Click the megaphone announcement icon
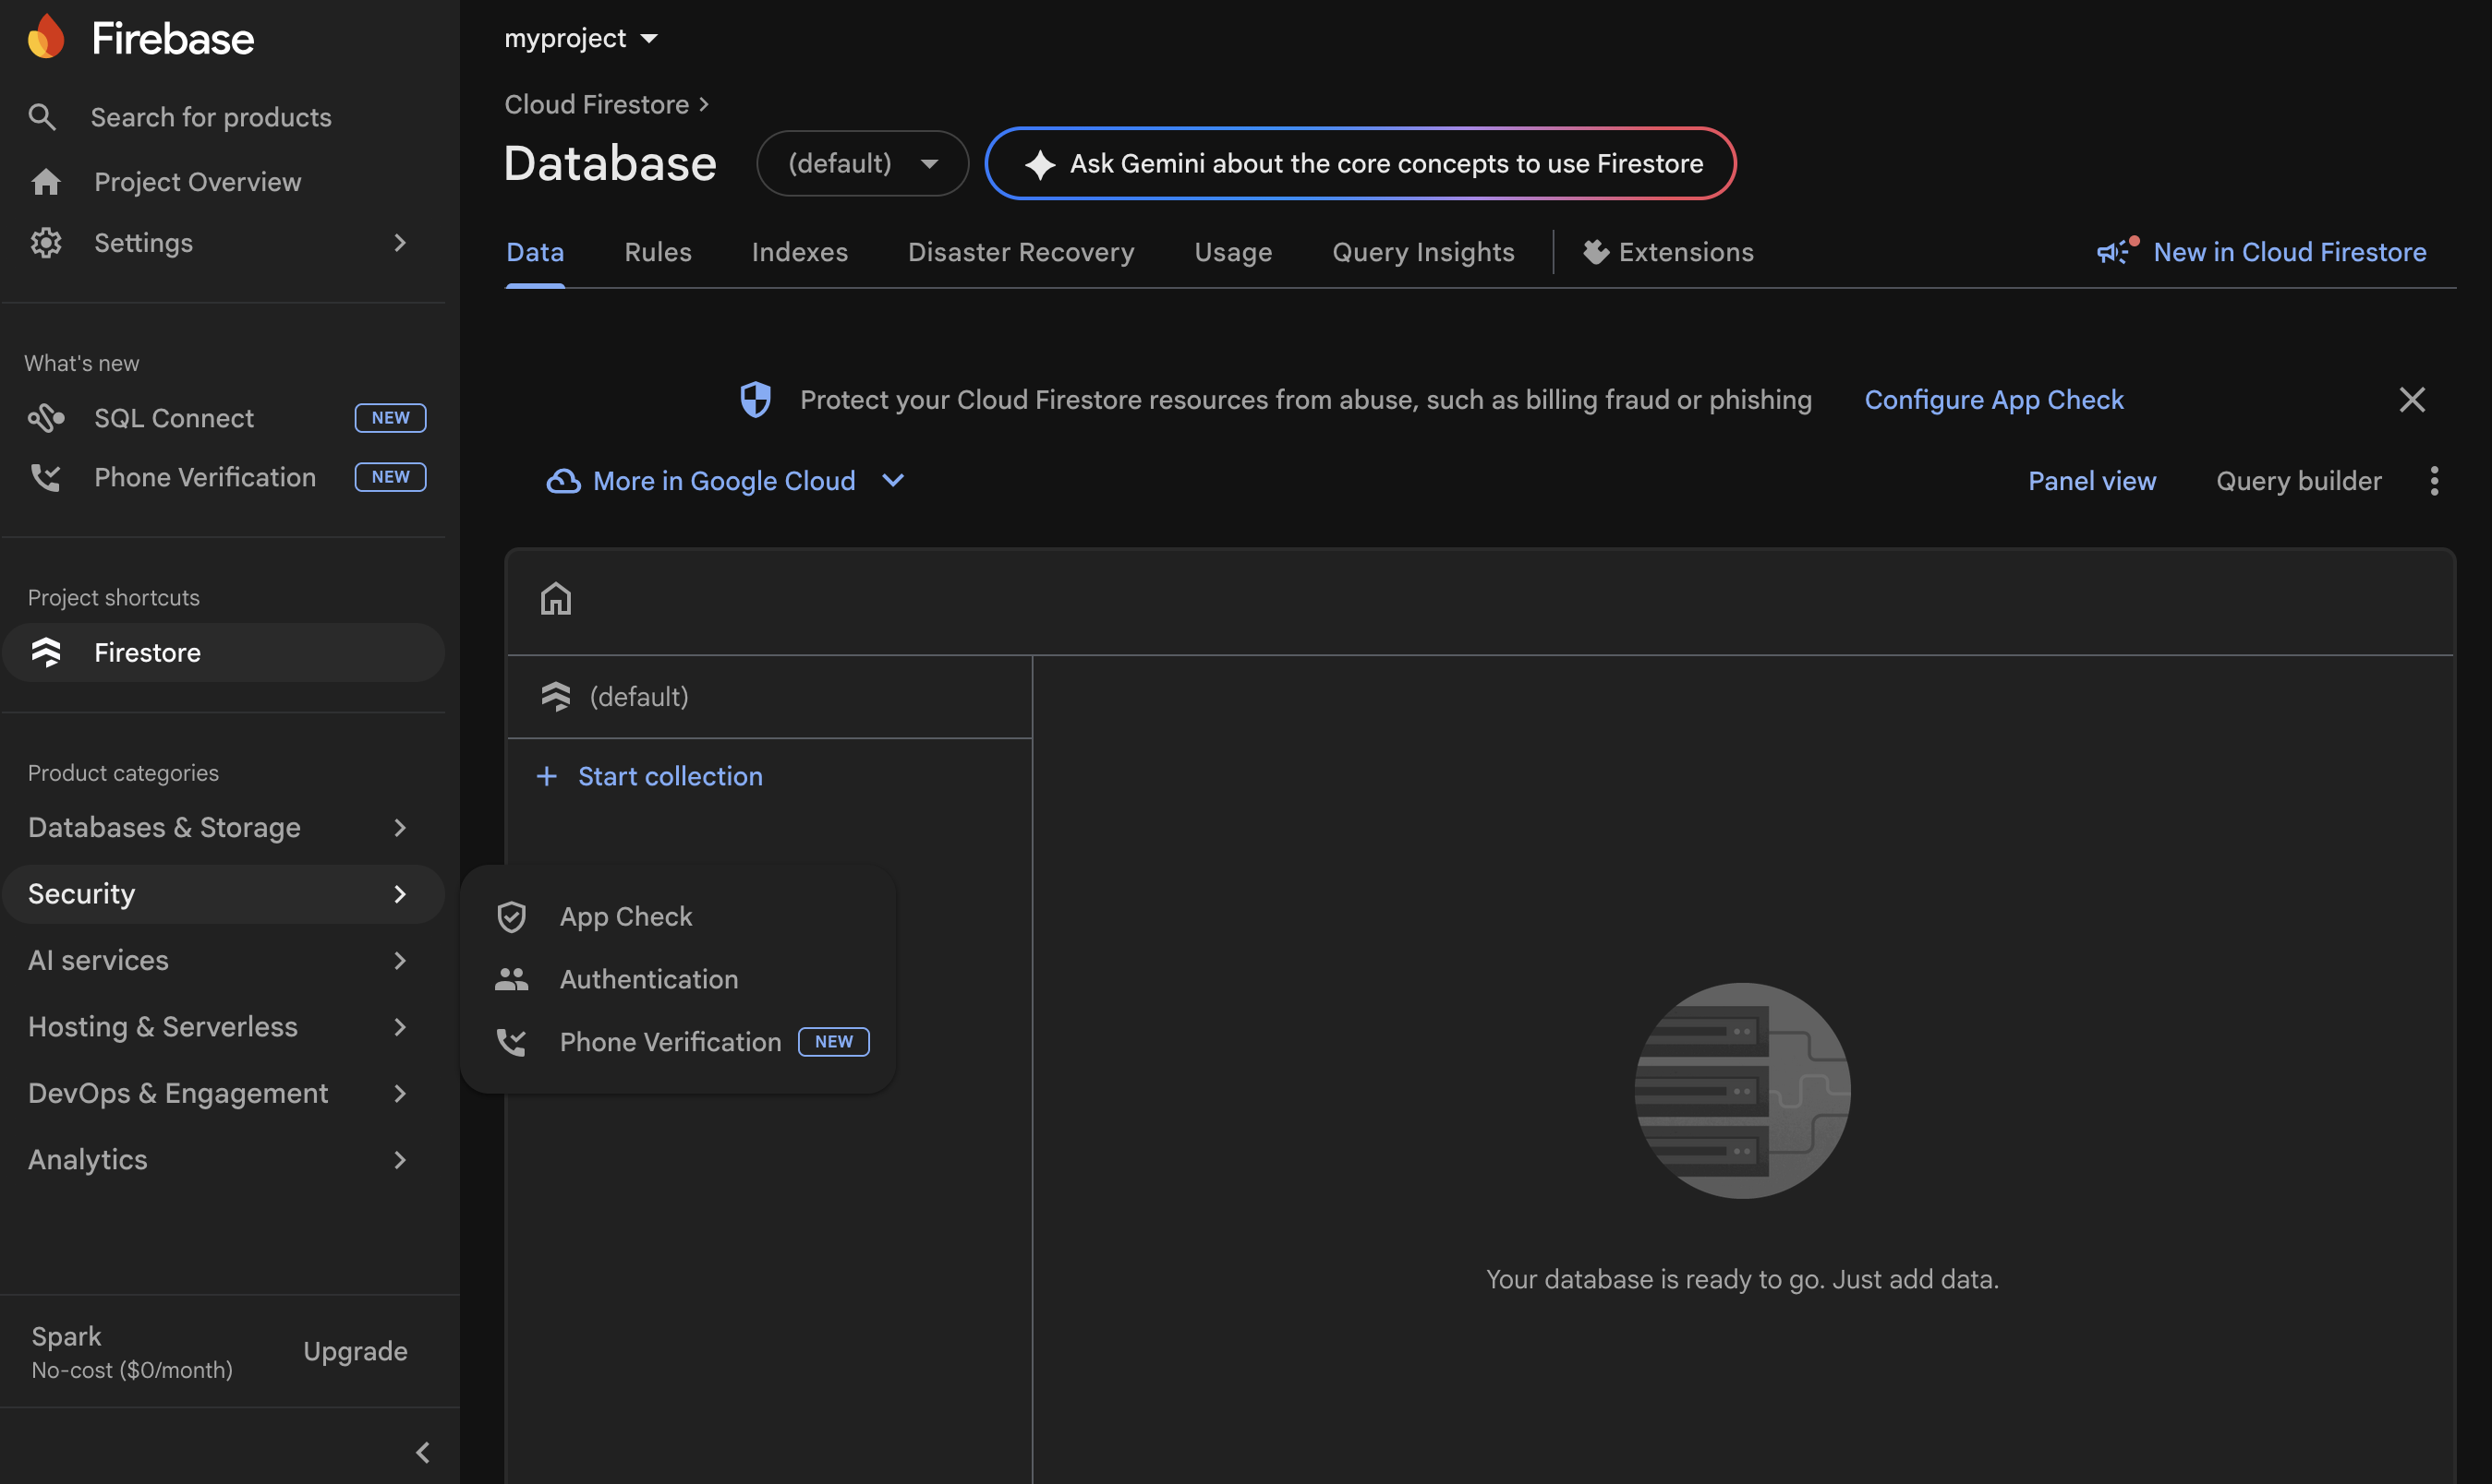 tap(2118, 251)
